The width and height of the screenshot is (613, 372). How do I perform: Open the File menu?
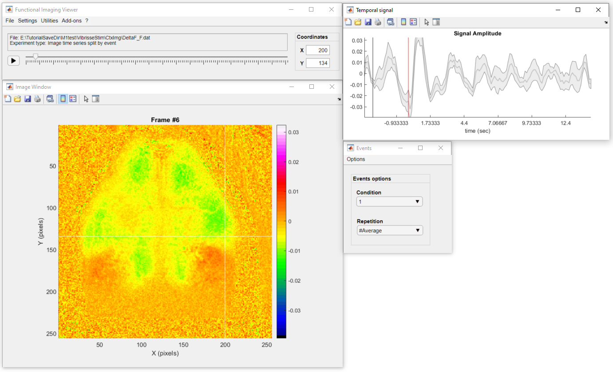coord(10,21)
